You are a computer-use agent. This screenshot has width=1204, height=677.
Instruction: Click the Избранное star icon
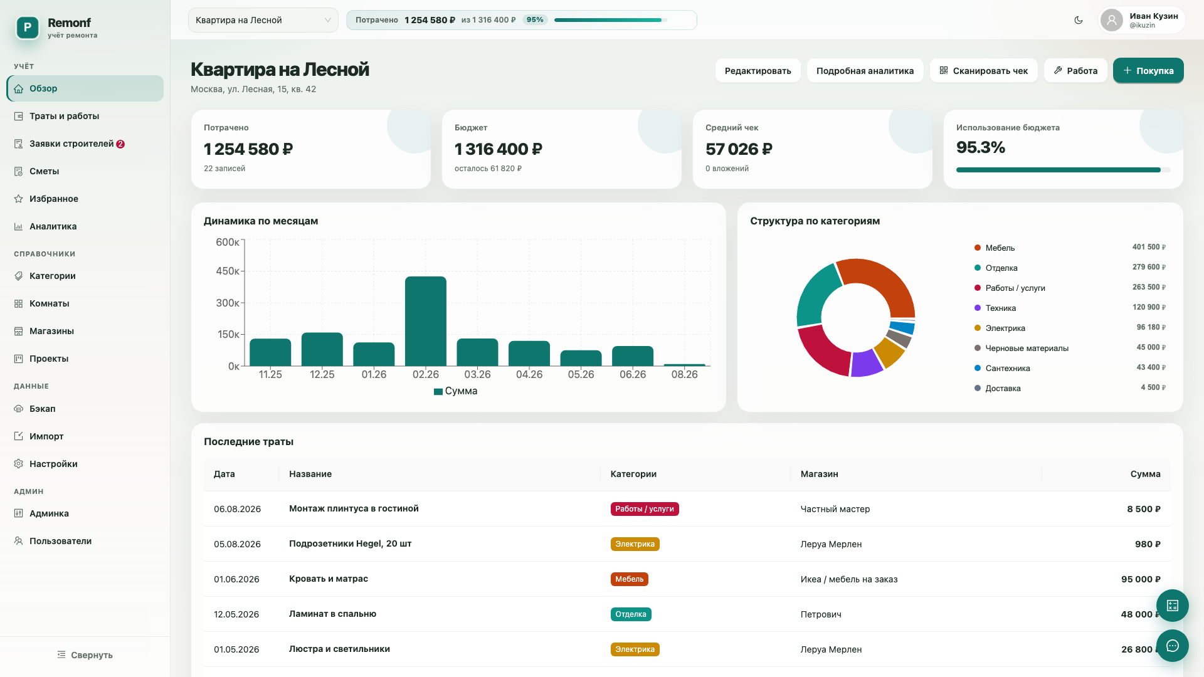tap(19, 199)
